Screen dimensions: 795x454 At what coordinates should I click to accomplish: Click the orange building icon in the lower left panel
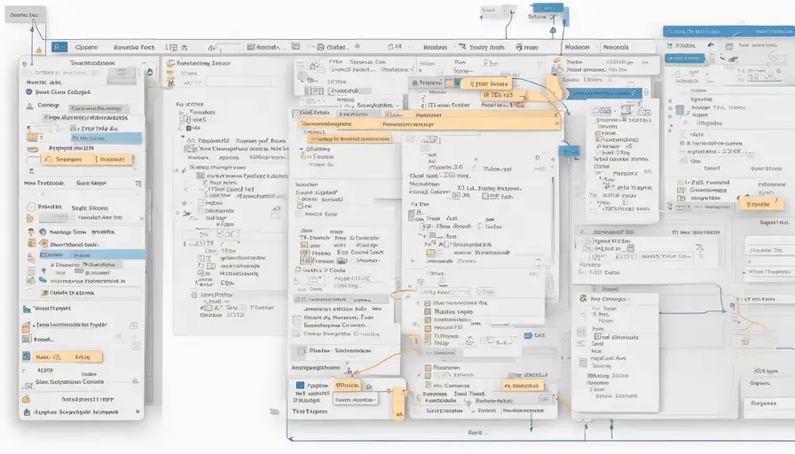pyautogui.click(x=27, y=326)
